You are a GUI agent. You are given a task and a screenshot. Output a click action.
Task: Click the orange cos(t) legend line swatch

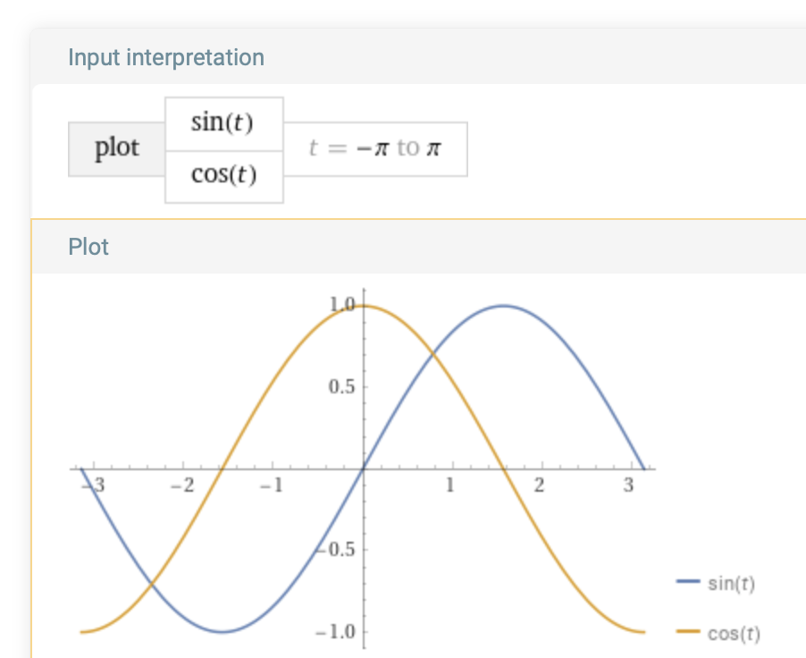pyautogui.click(x=688, y=632)
